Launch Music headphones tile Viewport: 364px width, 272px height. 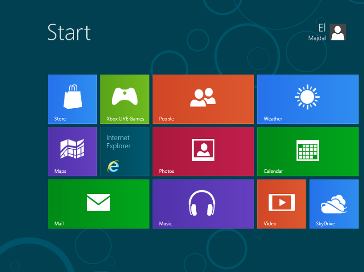coord(203,203)
